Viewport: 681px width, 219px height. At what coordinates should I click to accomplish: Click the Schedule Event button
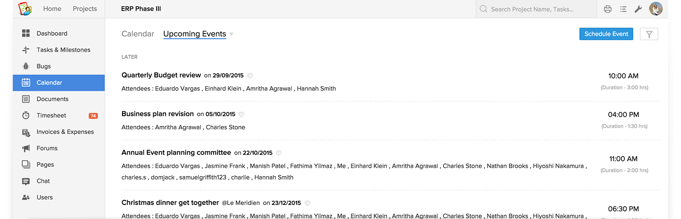point(606,34)
